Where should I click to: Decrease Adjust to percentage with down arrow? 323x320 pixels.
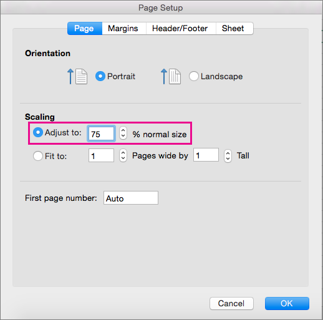click(123, 136)
